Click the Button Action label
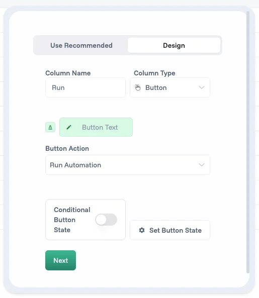This screenshot has height=298, width=259. [x=67, y=148]
